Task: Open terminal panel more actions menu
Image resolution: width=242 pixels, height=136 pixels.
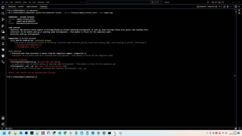Action: click(231, 7)
